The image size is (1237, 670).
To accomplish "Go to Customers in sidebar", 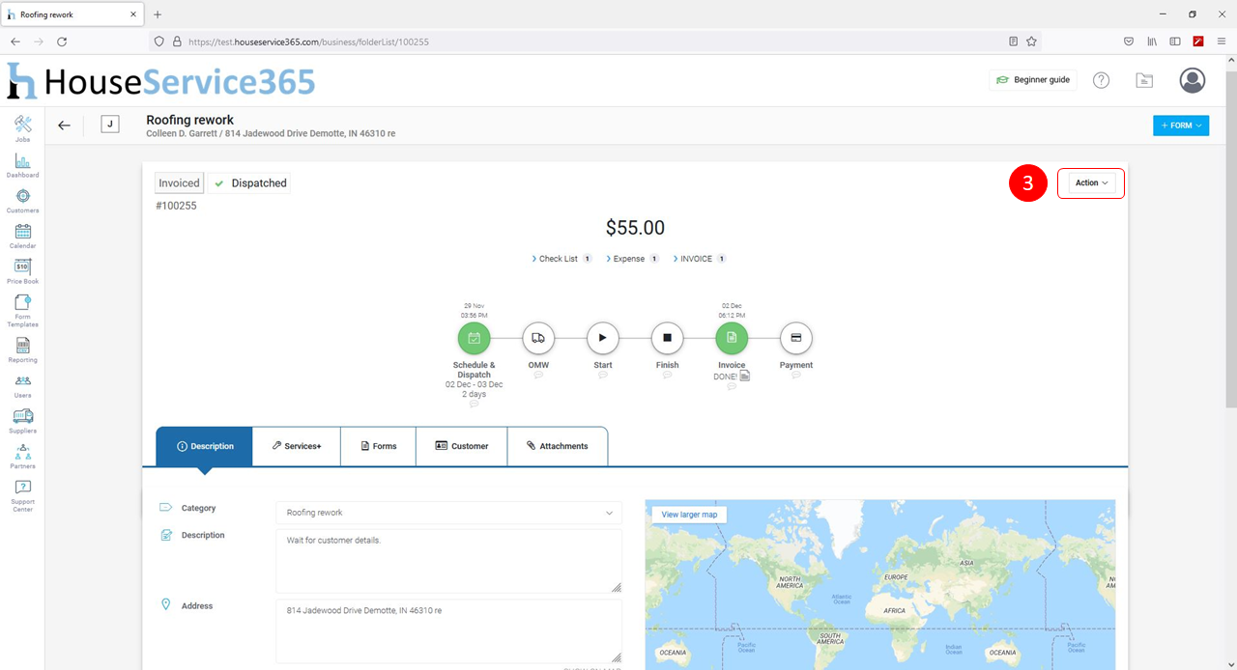I will pos(22,200).
